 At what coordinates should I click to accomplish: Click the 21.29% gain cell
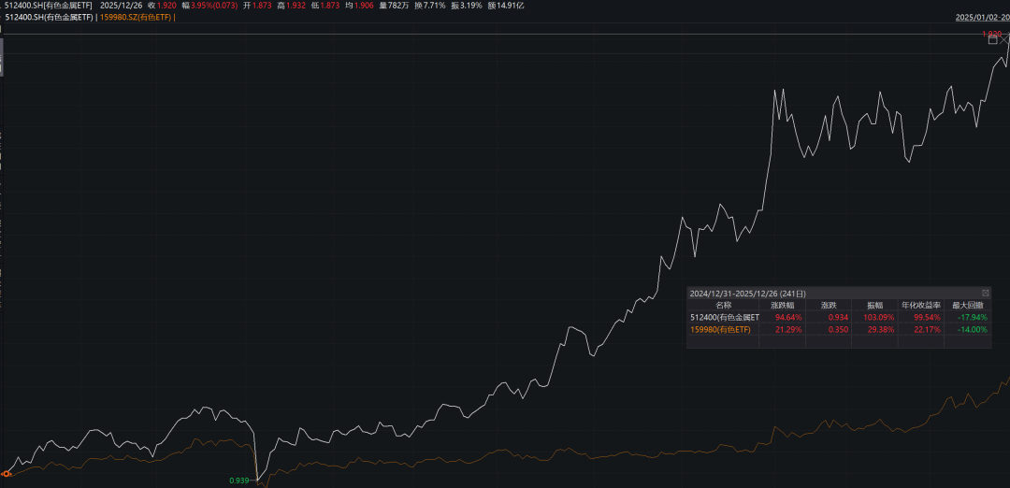(789, 330)
